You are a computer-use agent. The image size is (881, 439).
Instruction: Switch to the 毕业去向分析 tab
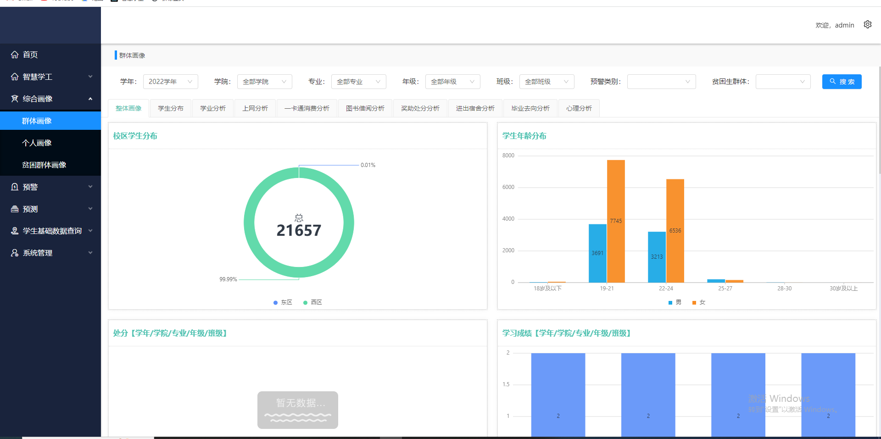[x=530, y=108]
